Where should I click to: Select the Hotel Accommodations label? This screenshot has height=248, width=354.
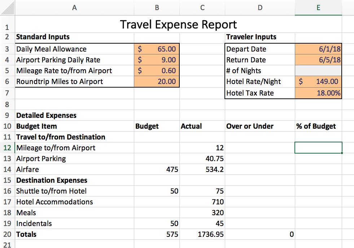point(74,202)
